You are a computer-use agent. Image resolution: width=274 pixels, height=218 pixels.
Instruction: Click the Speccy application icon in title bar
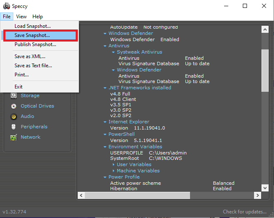coord(7,6)
